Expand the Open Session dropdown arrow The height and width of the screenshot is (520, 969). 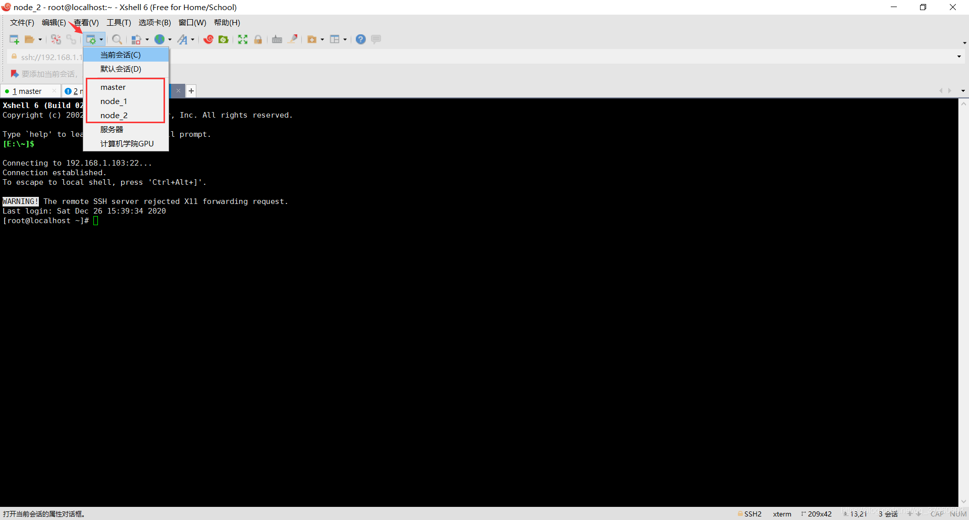40,39
